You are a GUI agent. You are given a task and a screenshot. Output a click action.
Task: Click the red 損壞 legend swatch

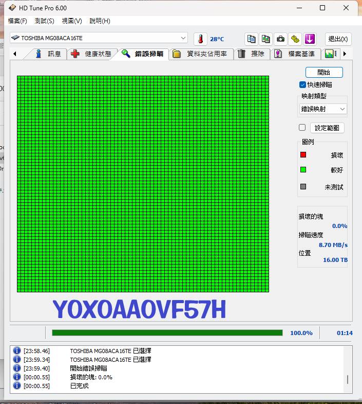(303, 154)
